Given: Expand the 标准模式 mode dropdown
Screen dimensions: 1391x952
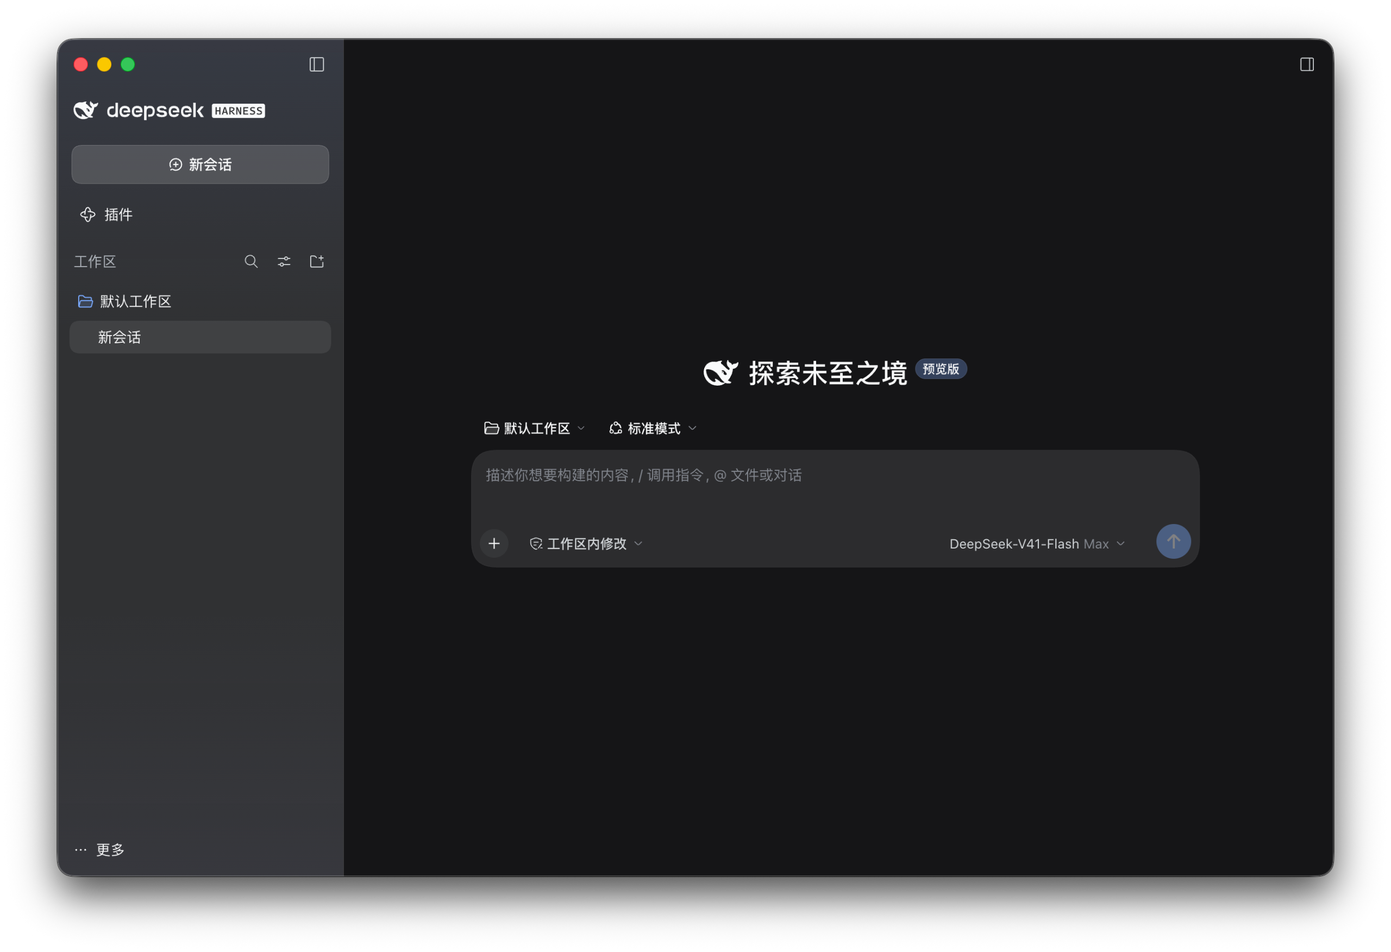Looking at the screenshot, I should coord(653,428).
